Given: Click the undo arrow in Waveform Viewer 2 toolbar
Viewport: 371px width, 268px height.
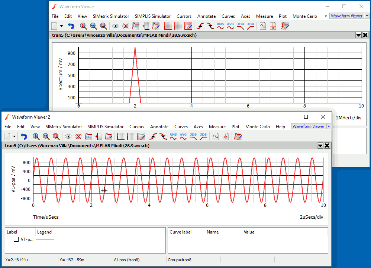Looking at the screenshot, I should coord(24,136).
